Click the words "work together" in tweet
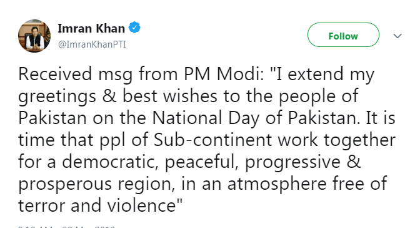The image size is (420, 228). [x=336, y=140]
